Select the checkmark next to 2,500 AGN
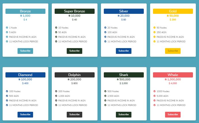The height and width of the screenshot is (123, 199). click(105, 96)
